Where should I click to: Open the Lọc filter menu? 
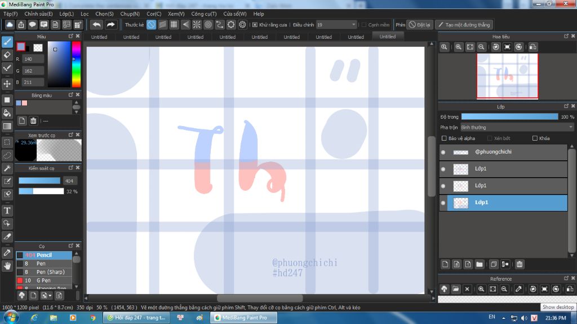coord(85,13)
